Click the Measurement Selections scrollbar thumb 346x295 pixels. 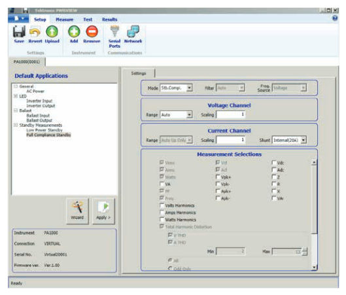314,200
